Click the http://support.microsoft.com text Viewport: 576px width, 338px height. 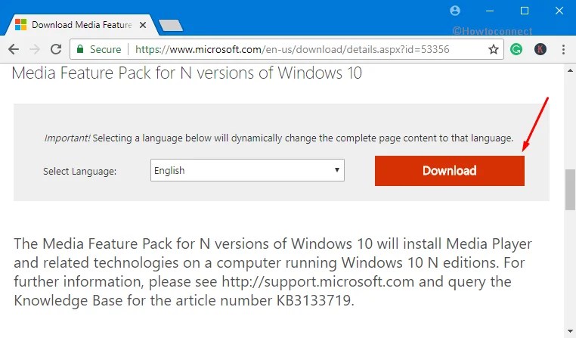pos(318,282)
